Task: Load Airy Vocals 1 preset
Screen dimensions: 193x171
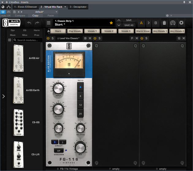Action: tap(160, 31)
